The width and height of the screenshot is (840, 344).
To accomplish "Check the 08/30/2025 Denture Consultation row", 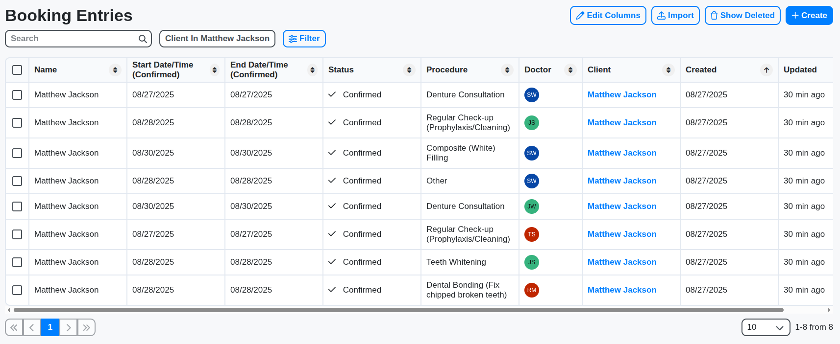I will (17, 206).
